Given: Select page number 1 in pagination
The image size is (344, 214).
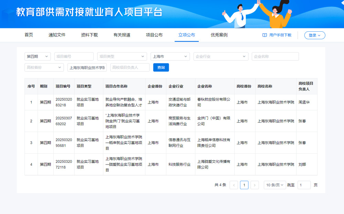Looking at the screenshot, I should click(x=244, y=185).
